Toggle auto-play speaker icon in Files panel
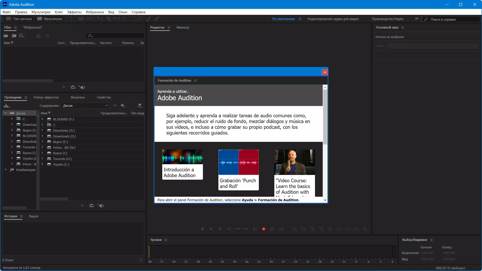Screen dimensions: 482x271 point(82,87)
